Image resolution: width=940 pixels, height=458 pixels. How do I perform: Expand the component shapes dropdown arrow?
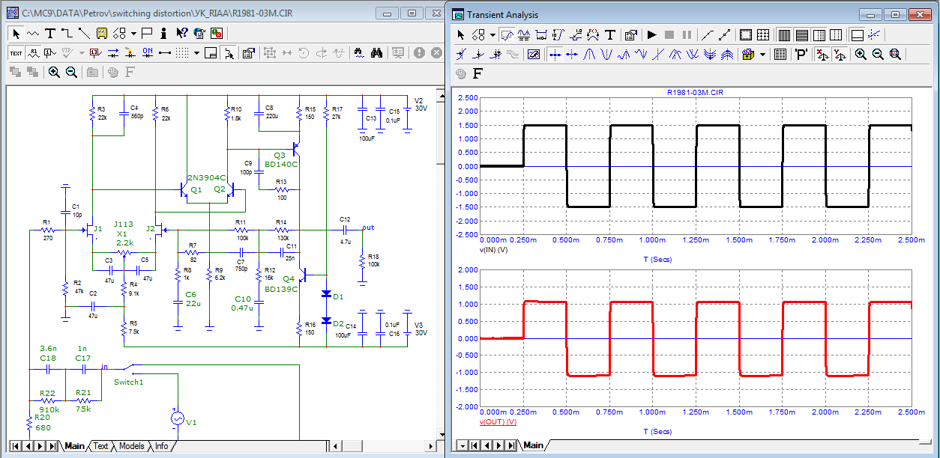[x=133, y=33]
